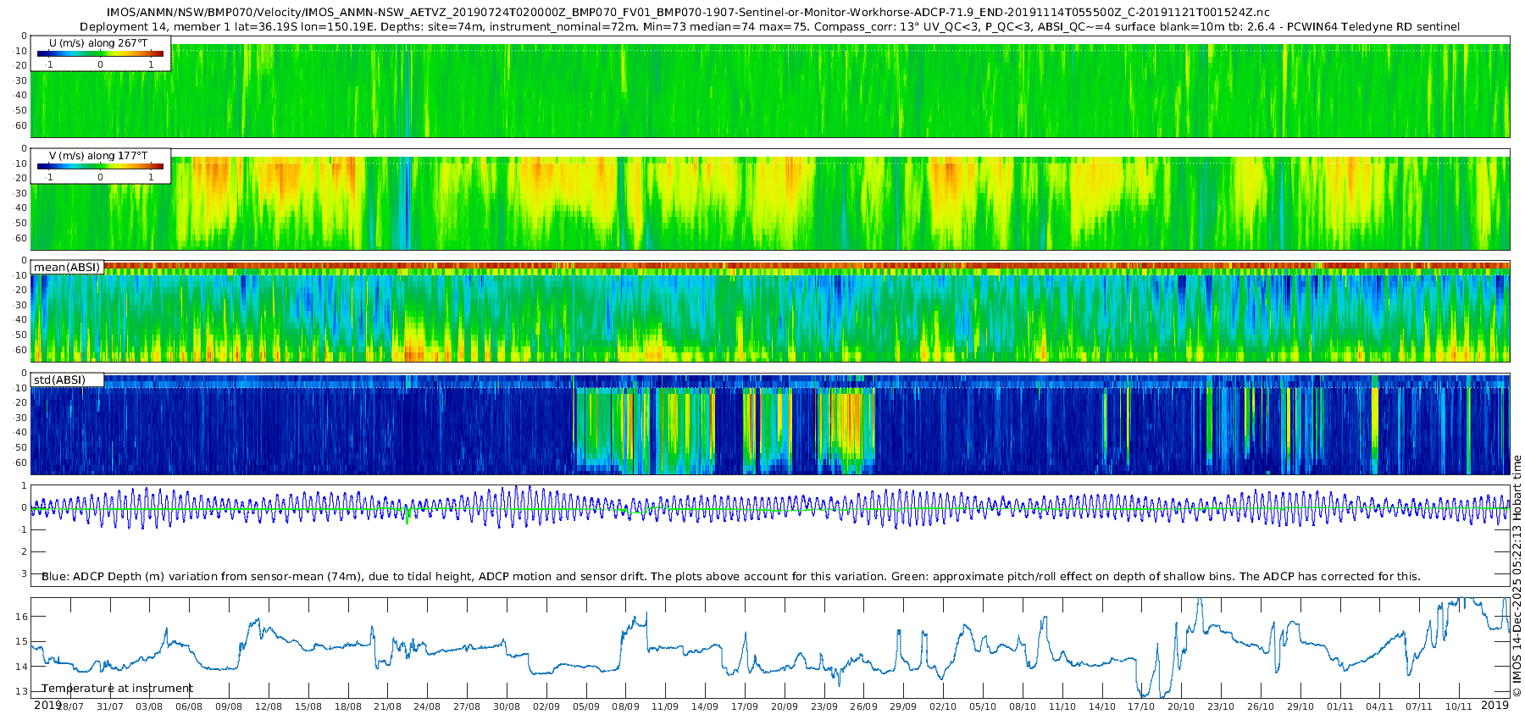1525x720 pixels.
Task: Select the mean(ABSI) panel label
Action: [67, 268]
